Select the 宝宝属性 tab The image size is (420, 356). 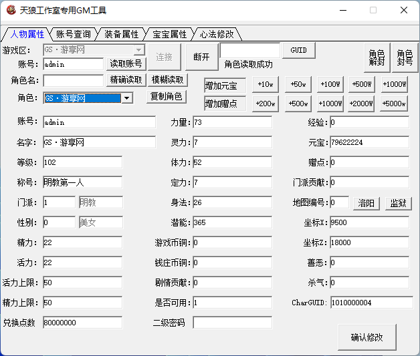pyautogui.click(x=169, y=34)
